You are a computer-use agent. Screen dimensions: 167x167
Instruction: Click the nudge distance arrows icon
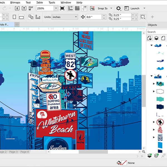[83, 17]
